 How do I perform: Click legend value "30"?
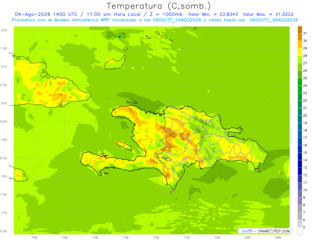pyautogui.click(x=305, y=41)
